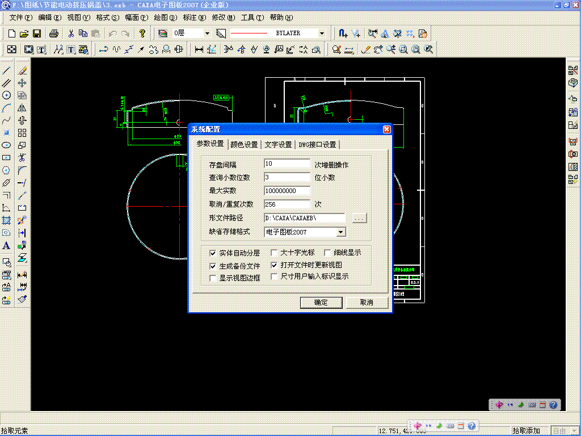Close the 系统配置 dialog
The height and width of the screenshot is (436, 581).
pos(386,129)
